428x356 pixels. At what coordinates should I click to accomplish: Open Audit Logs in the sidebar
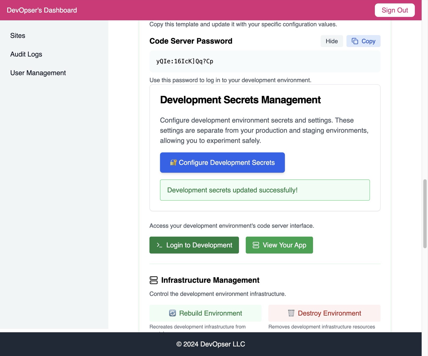26,54
